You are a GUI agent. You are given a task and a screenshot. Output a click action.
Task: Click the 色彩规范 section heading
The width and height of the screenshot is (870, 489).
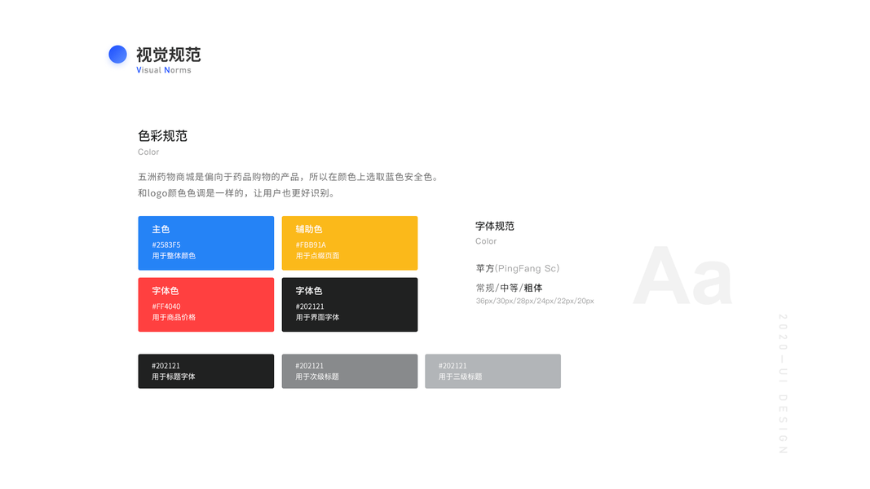[162, 136]
